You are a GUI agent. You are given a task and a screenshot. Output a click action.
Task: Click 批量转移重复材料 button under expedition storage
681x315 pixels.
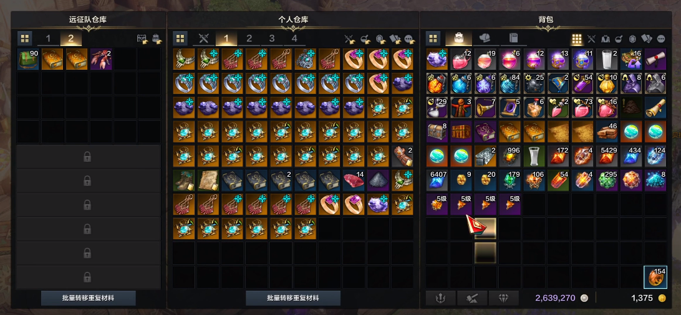tap(89, 298)
